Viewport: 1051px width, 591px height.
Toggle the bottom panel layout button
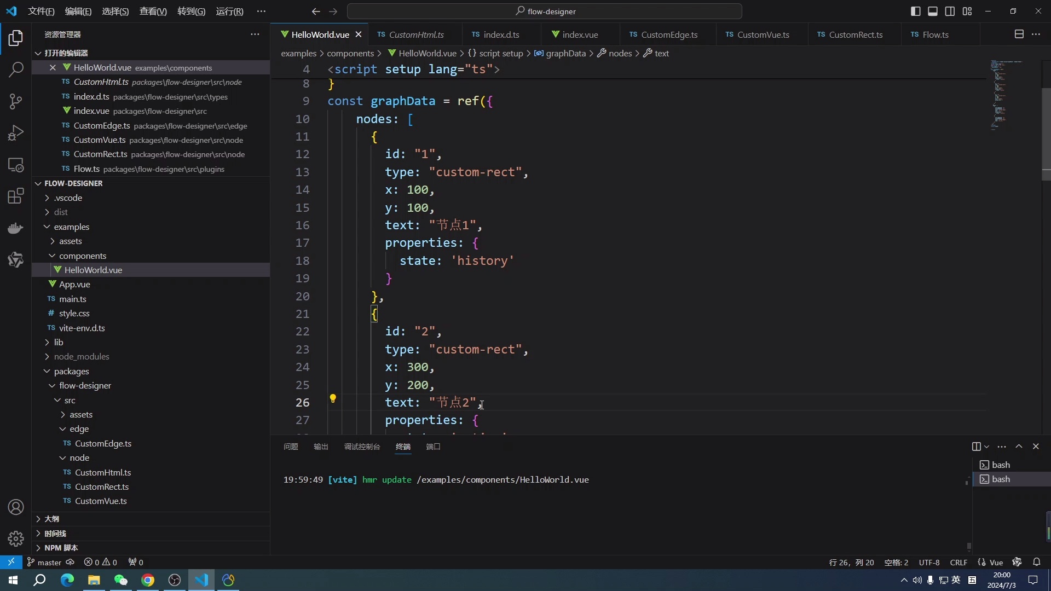coord(933,11)
